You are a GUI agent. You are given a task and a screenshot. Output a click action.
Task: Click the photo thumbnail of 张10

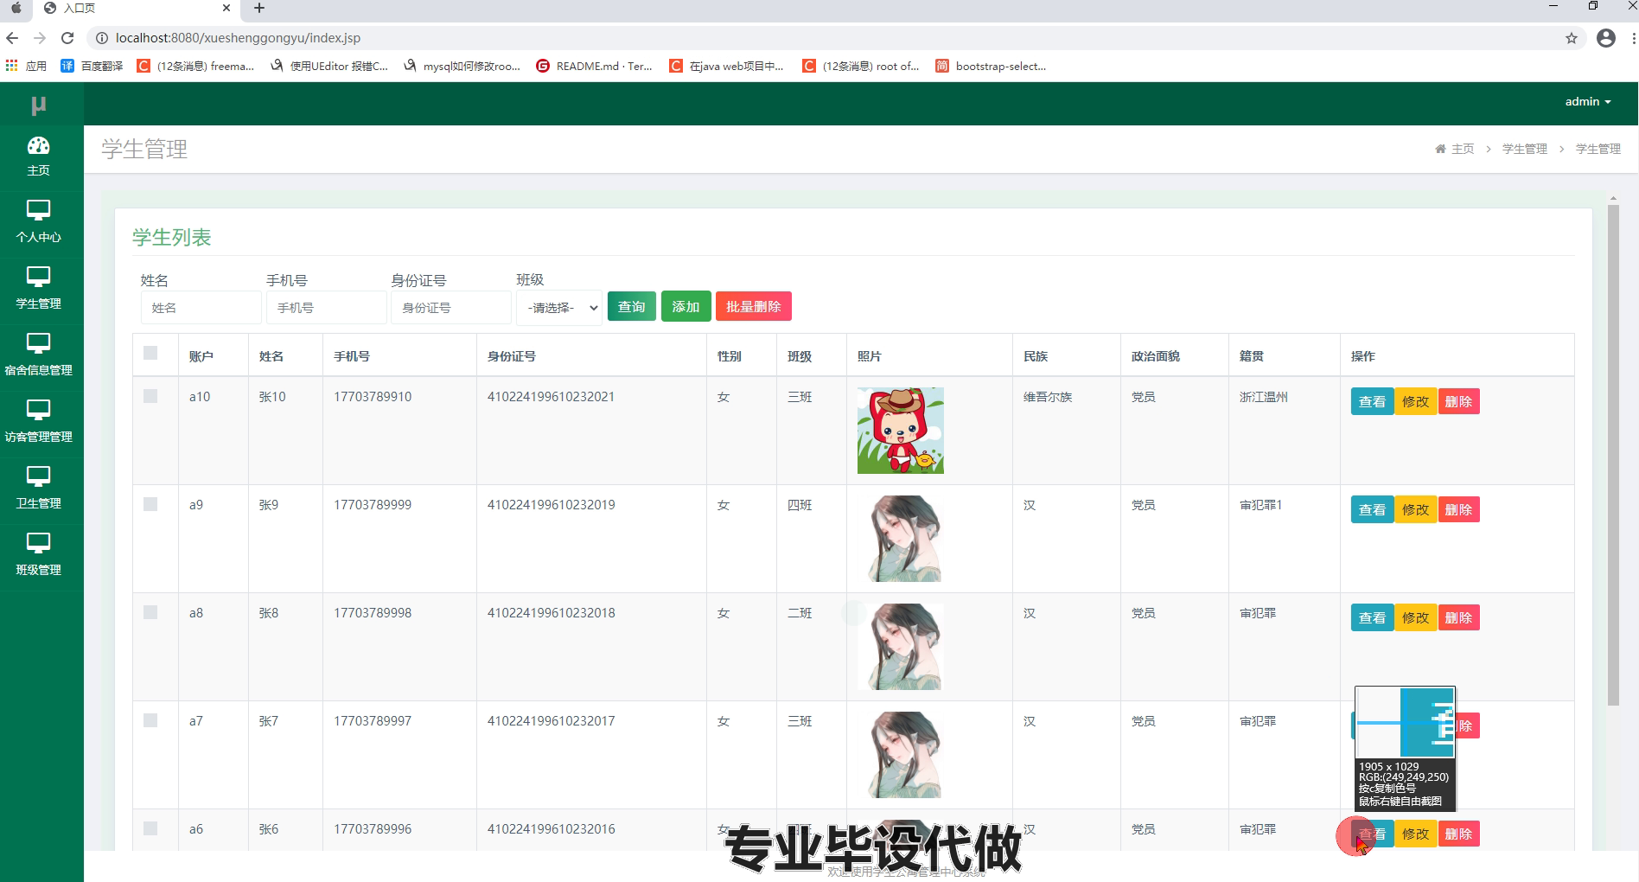click(900, 430)
